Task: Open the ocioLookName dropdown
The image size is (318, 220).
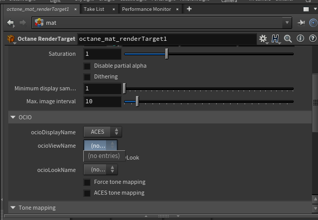Action: point(101,169)
